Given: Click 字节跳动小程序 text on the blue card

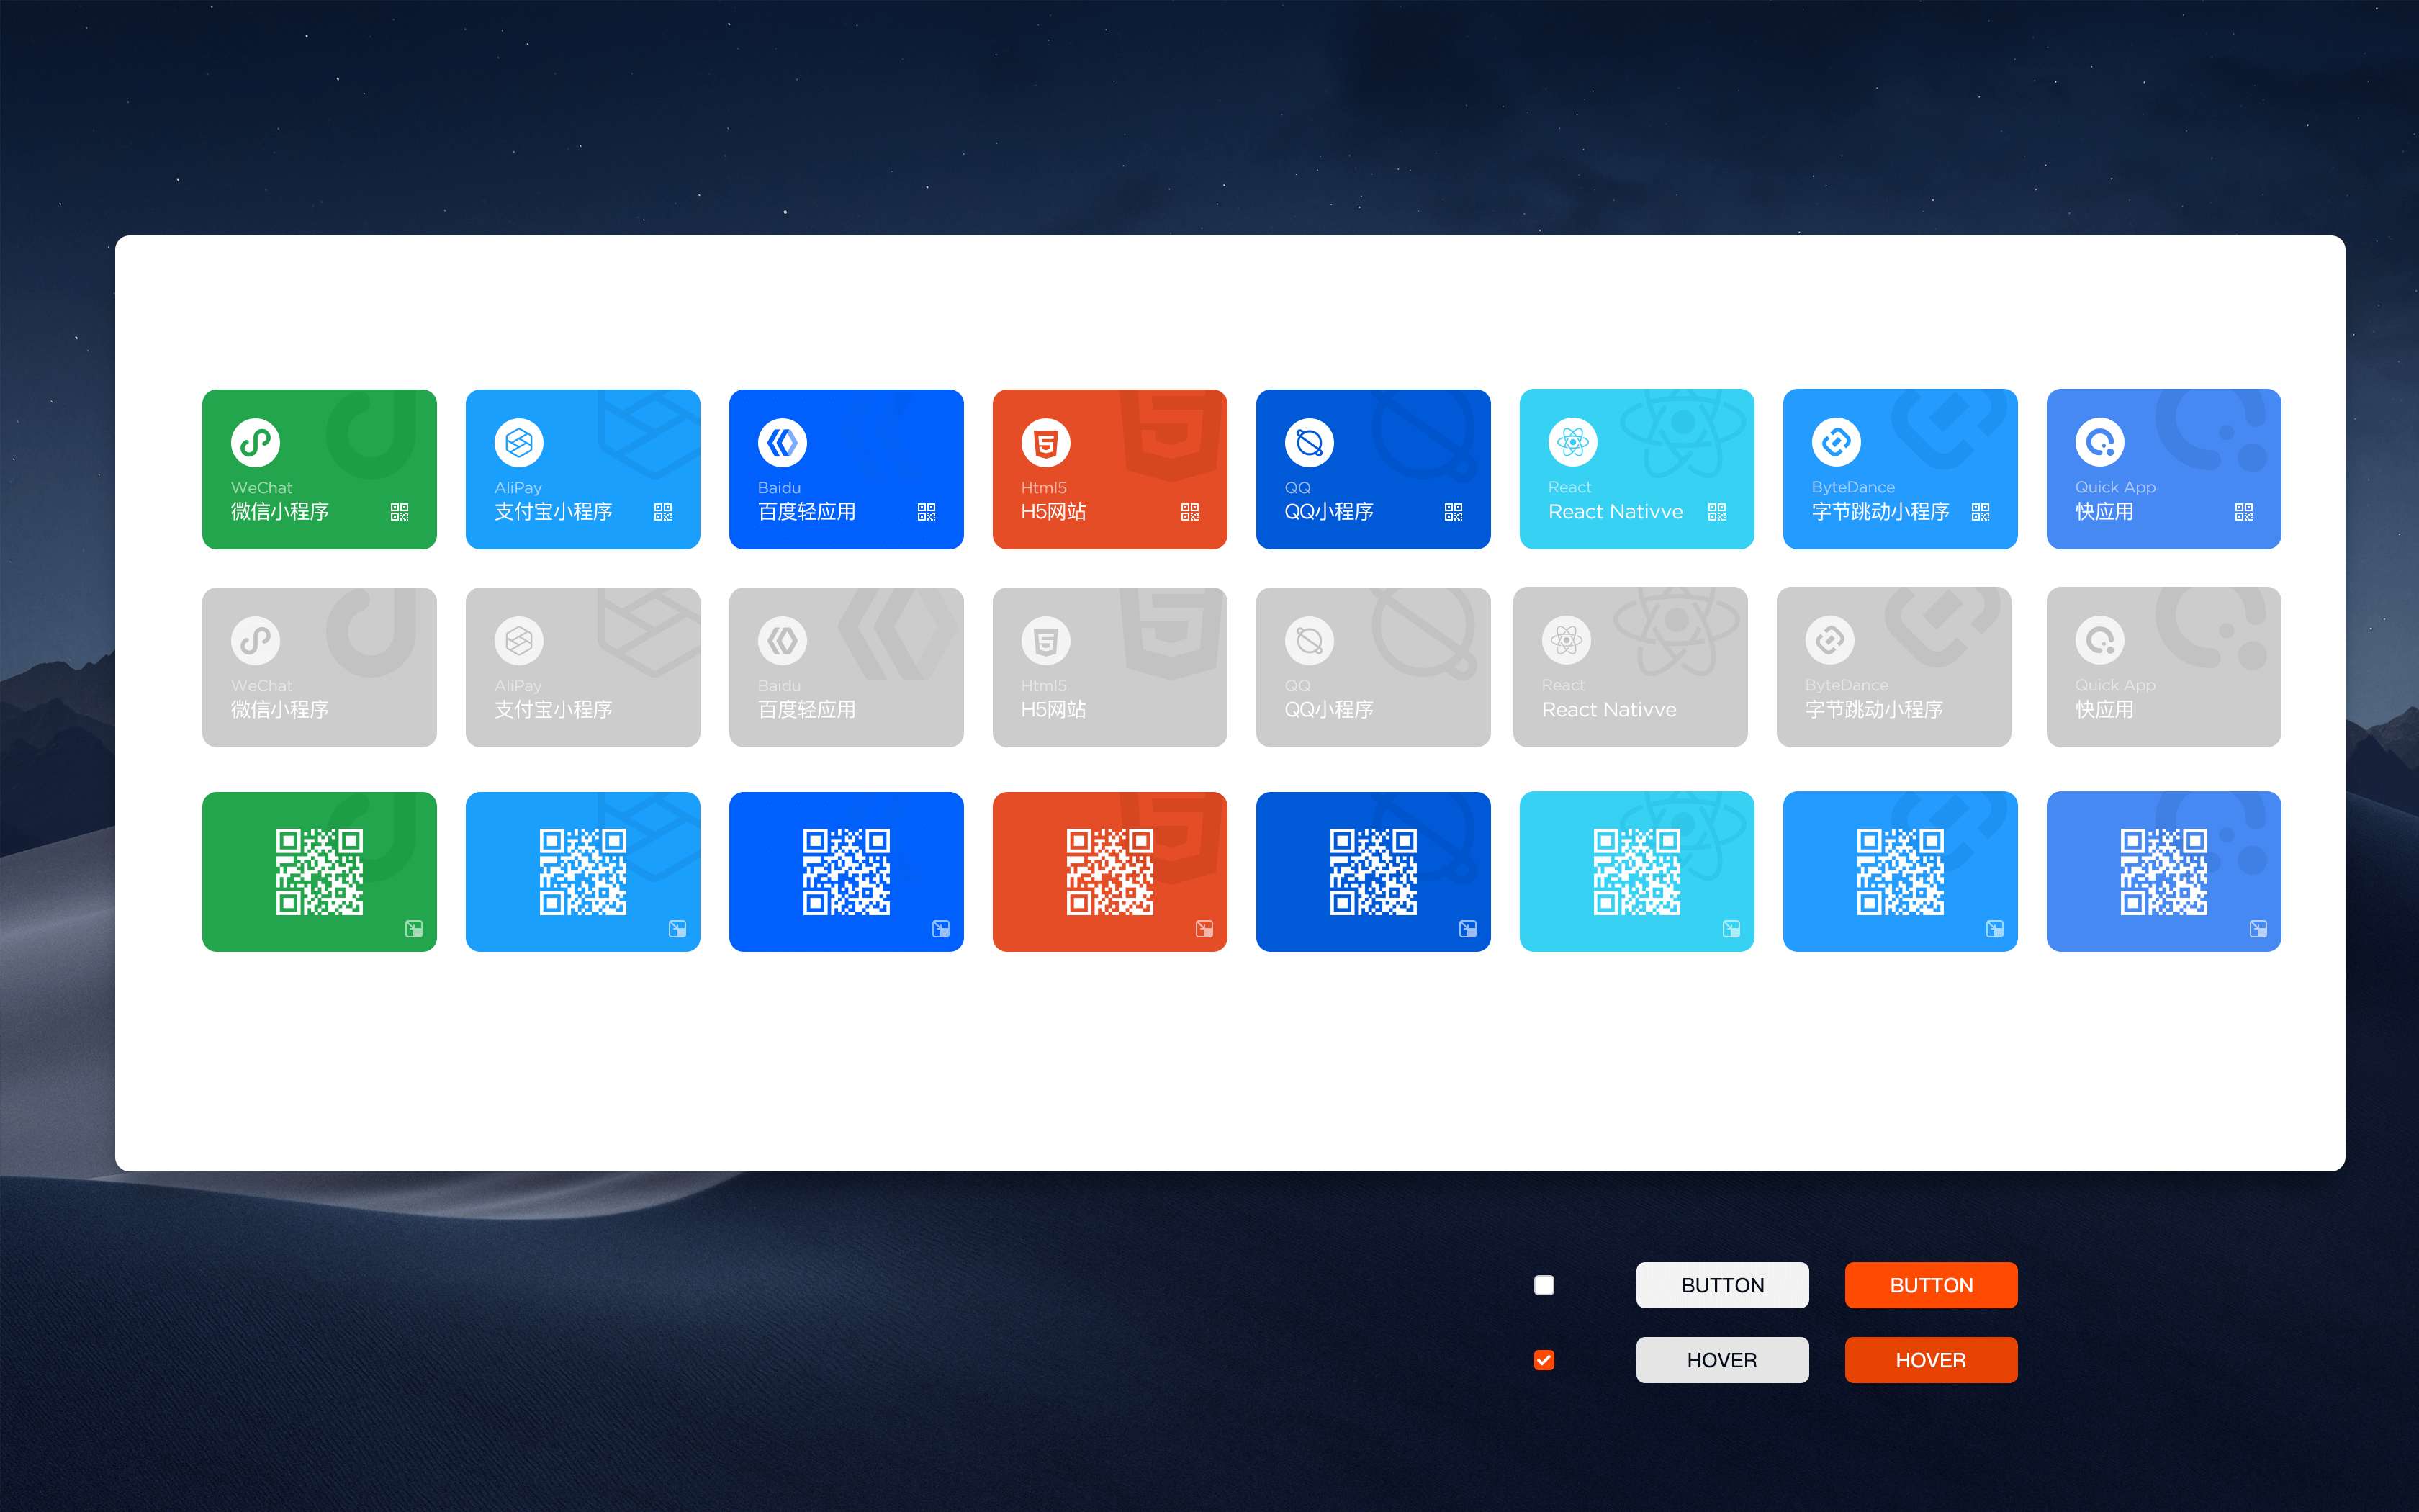Looking at the screenshot, I should point(1880,512).
